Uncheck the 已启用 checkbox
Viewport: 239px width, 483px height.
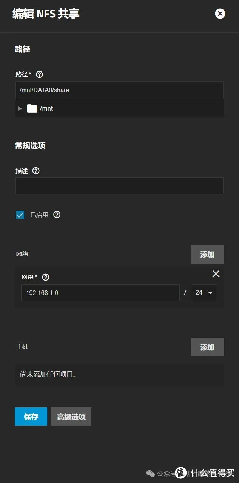(x=20, y=214)
